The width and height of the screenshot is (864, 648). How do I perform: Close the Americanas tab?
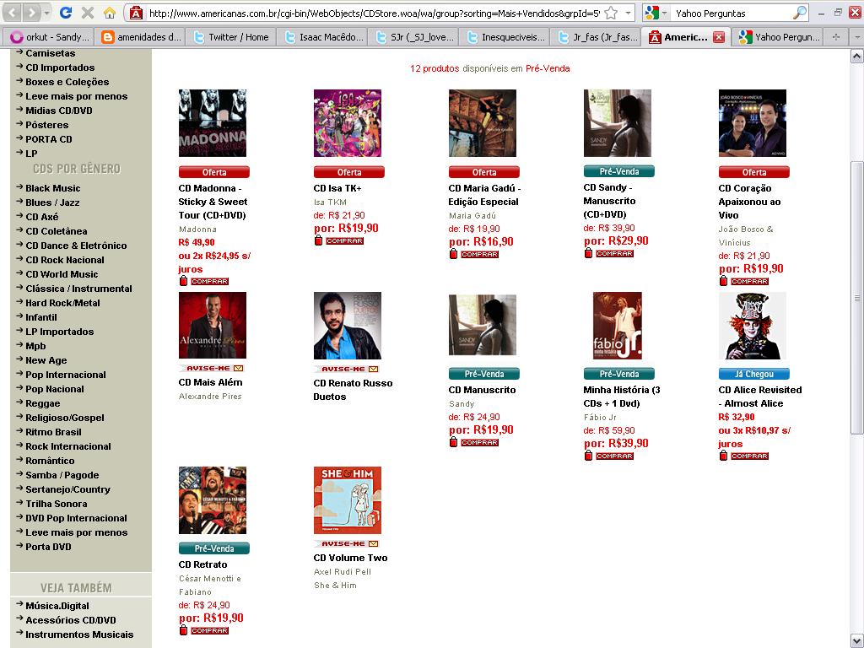tap(719, 37)
